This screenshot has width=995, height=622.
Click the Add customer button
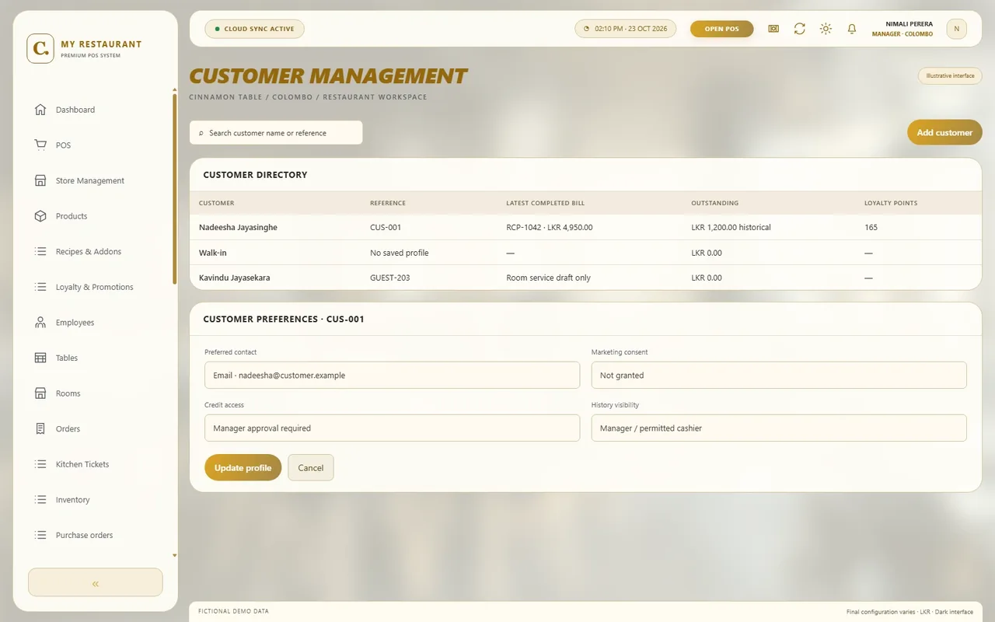(944, 132)
